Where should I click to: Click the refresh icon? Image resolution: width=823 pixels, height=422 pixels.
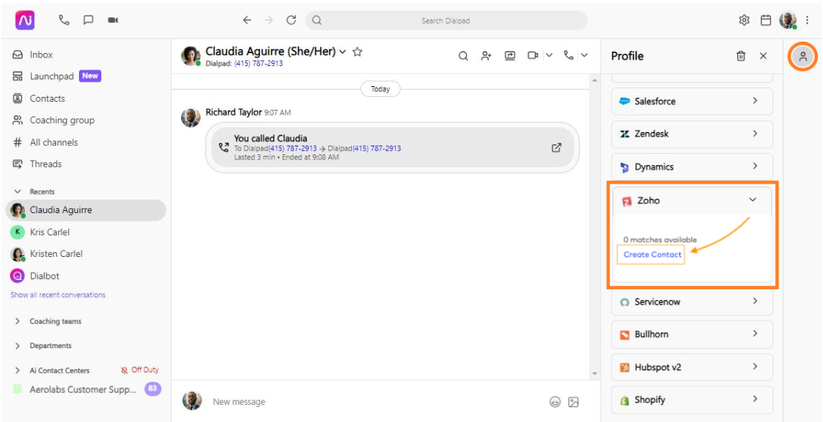[291, 20]
